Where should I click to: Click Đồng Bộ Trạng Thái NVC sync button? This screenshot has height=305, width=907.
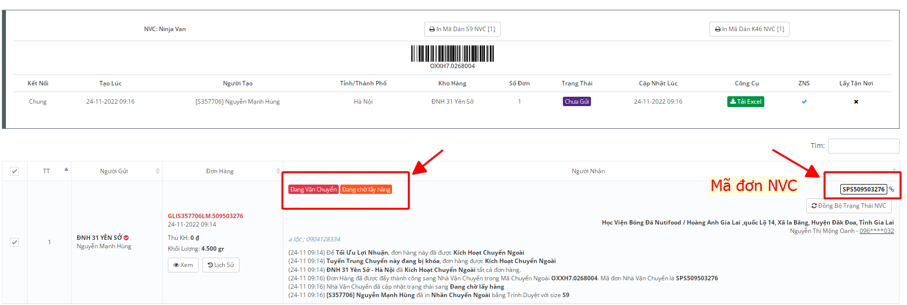(x=849, y=206)
